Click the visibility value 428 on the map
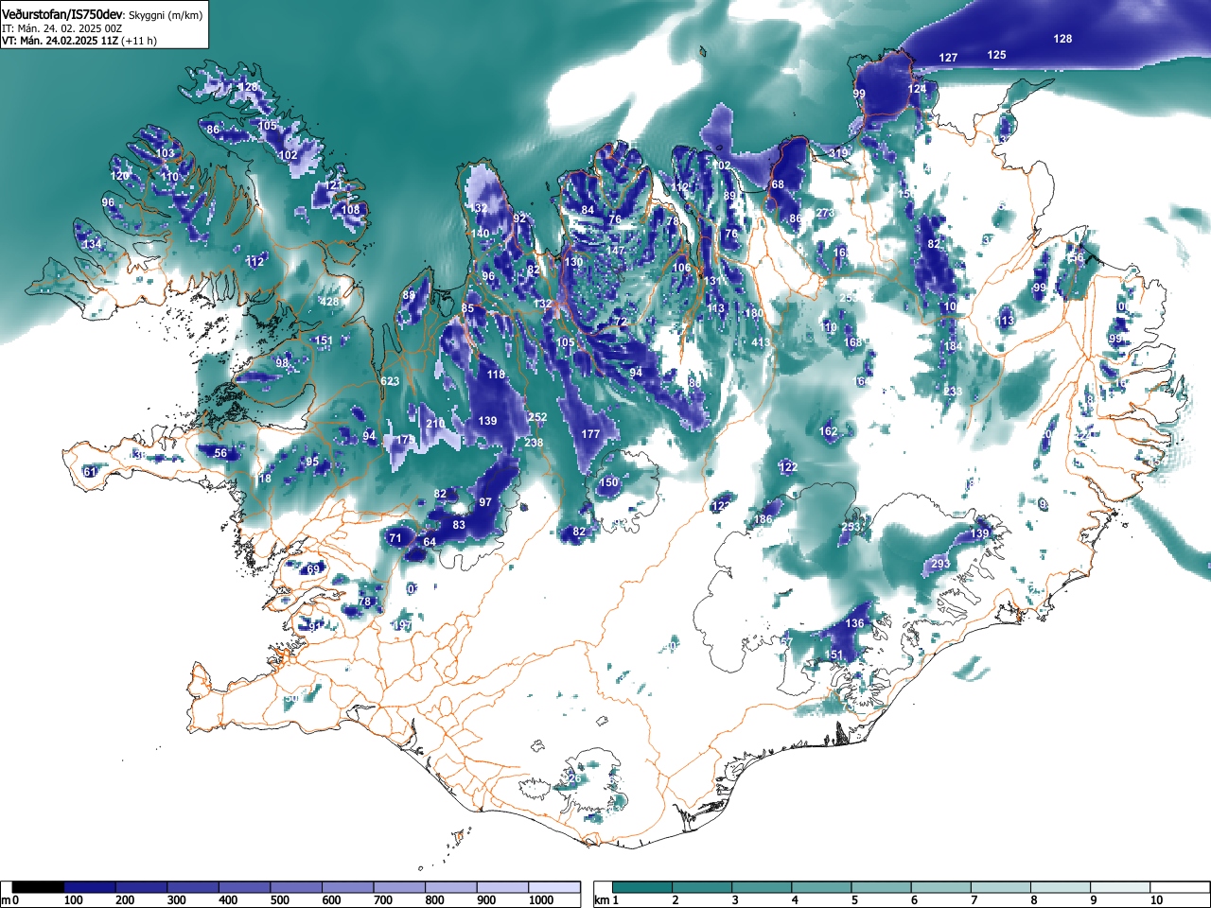The height and width of the screenshot is (908, 1211). coord(329,302)
